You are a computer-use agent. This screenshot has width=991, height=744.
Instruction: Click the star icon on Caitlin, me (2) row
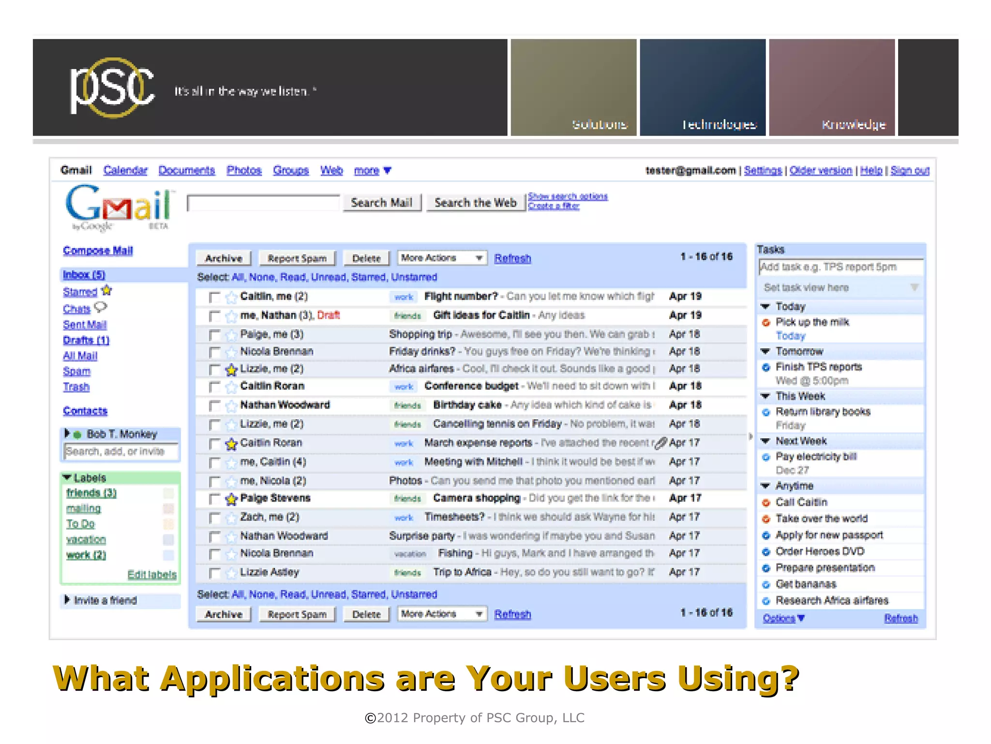coord(232,297)
